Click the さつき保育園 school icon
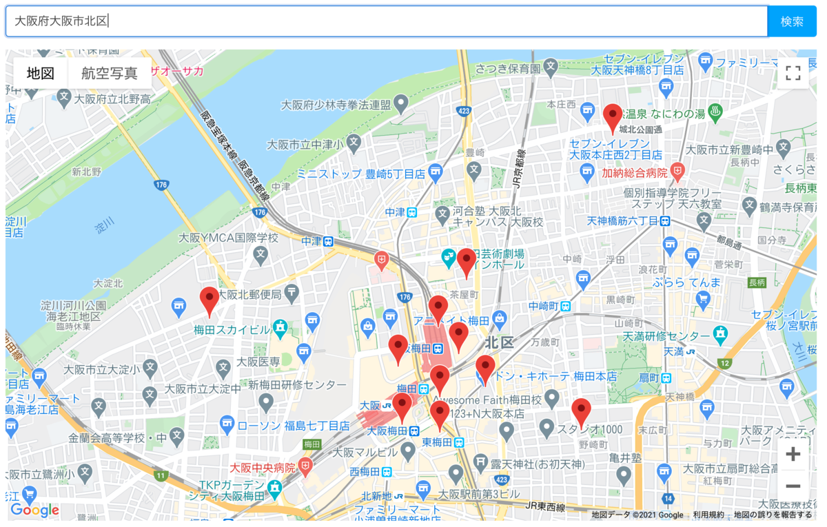The height and width of the screenshot is (527, 827). 551,68
